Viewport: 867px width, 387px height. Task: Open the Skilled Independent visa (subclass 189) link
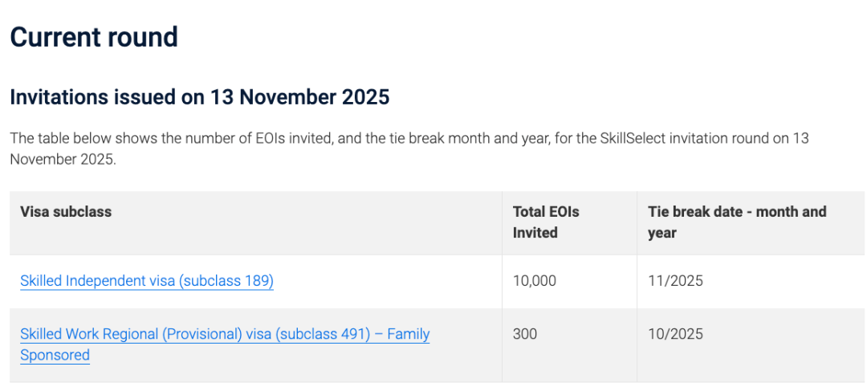tap(147, 281)
